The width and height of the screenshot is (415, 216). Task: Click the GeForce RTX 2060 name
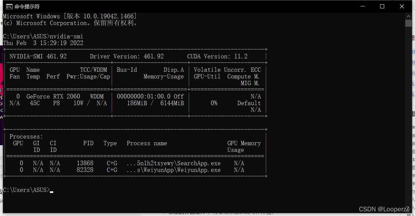point(53,96)
